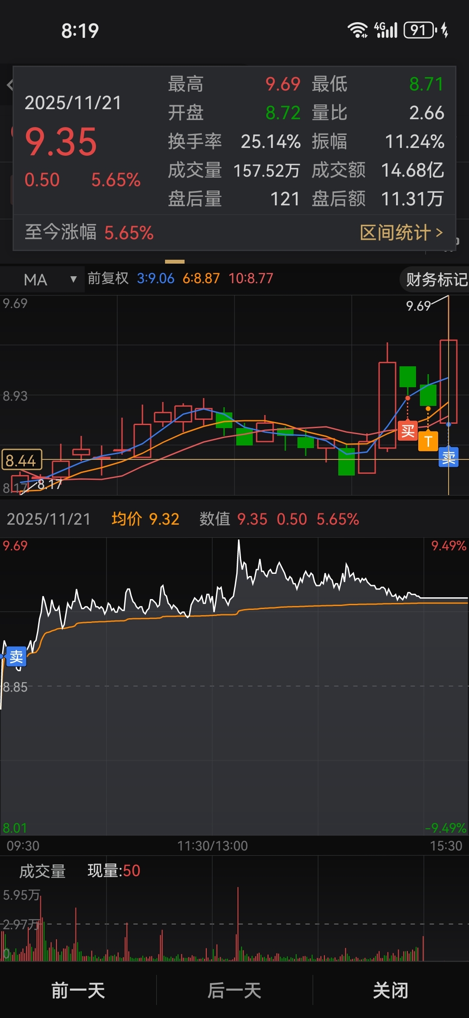Tap the 6:8.87 moving average value
Image resolution: width=469 pixels, height=1018 pixels.
pyautogui.click(x=201, y=278)
